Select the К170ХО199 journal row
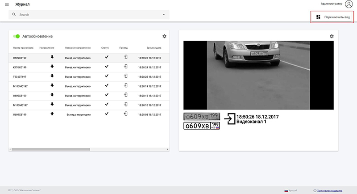This screenshot has width=357, height=194. (x=89, y=67)
